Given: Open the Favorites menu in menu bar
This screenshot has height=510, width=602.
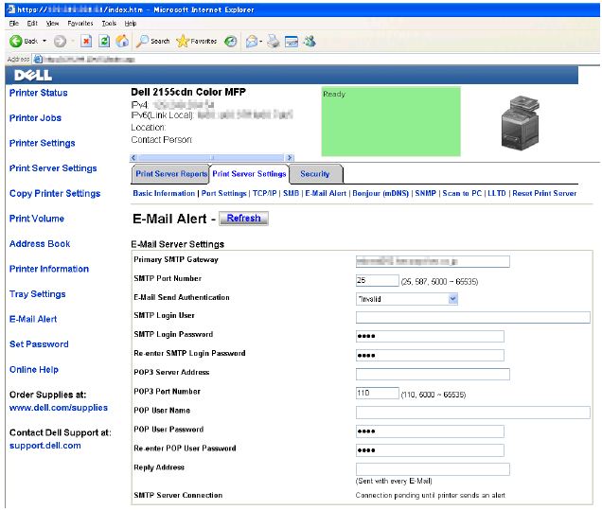Looking at the screenshot, I should pyautogui.click(x=80, y=22).
